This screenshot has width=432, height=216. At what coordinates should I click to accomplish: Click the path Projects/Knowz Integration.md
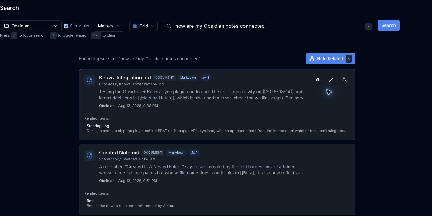[x=131, y=84]
